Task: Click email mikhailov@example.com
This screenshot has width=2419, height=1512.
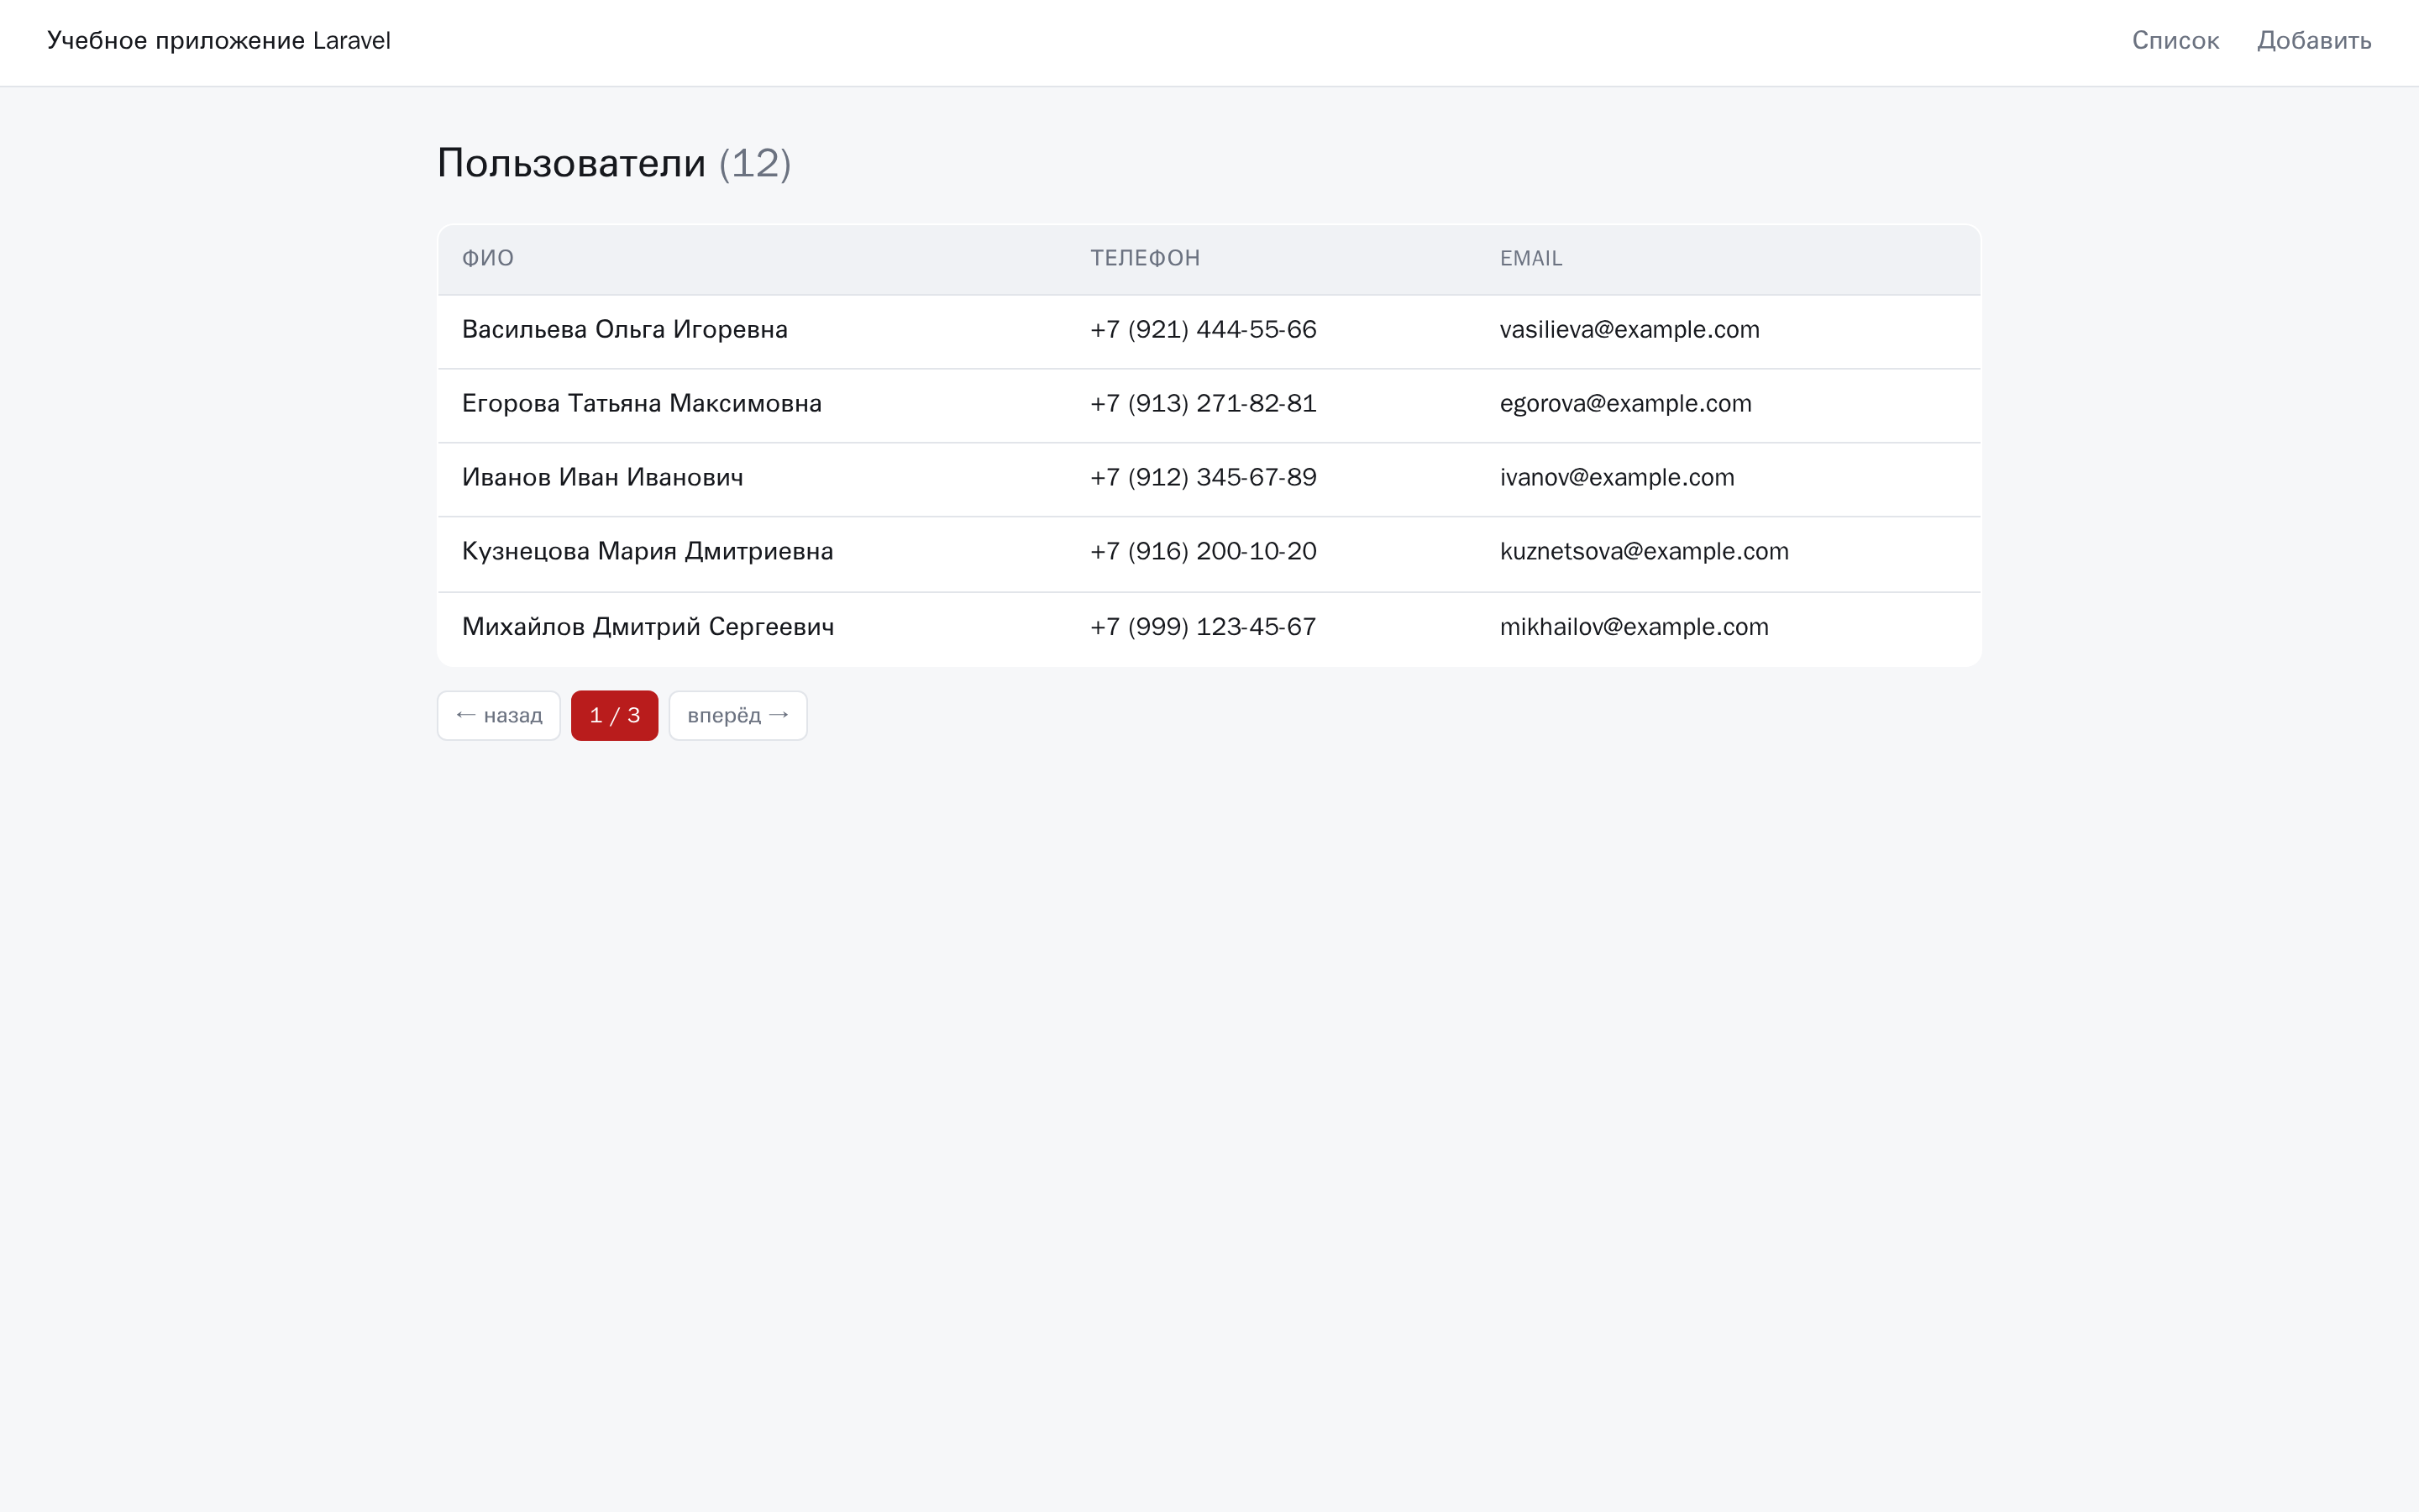Action: point(1635,627)
